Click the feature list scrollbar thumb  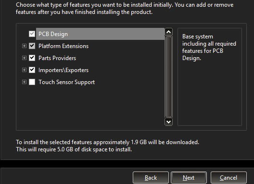coord(169,77)
